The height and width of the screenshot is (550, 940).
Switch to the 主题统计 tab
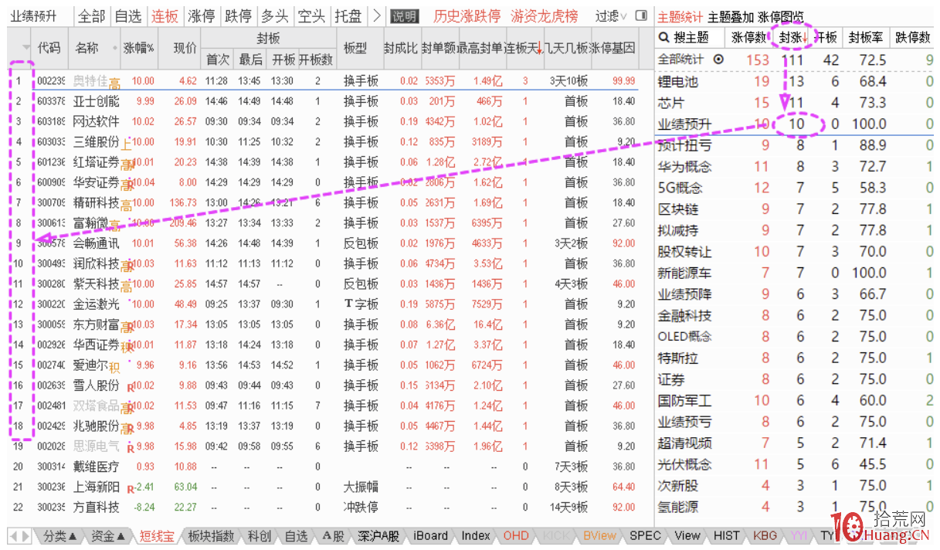(x=680, y=16)
